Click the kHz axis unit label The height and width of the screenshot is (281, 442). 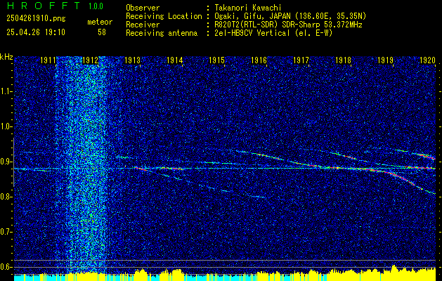6,57
